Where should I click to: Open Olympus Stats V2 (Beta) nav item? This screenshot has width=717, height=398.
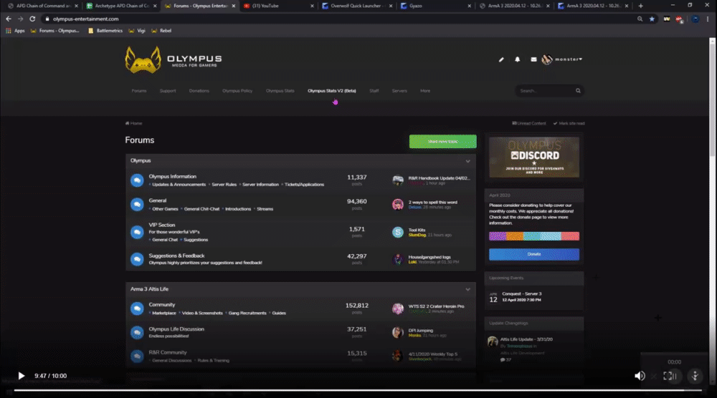331,91
